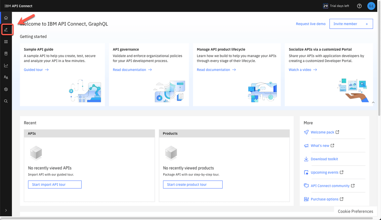
Task: Open the Home icon in sidebar
Action: point(6,18)
